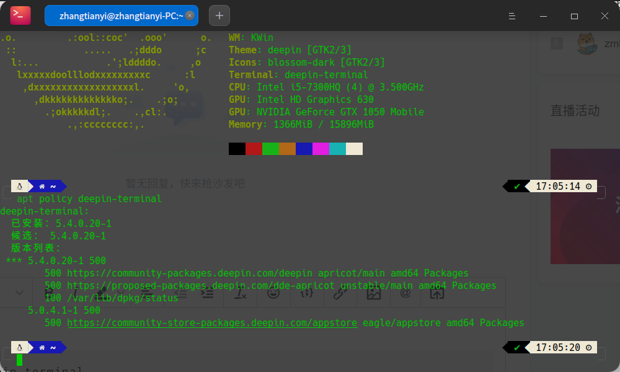620x372 pixels.
Task: Click the penguin icon in the 17:05:20 prompt
Action: 19,347
